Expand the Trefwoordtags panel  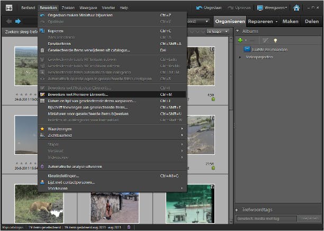tap(237, 210)
